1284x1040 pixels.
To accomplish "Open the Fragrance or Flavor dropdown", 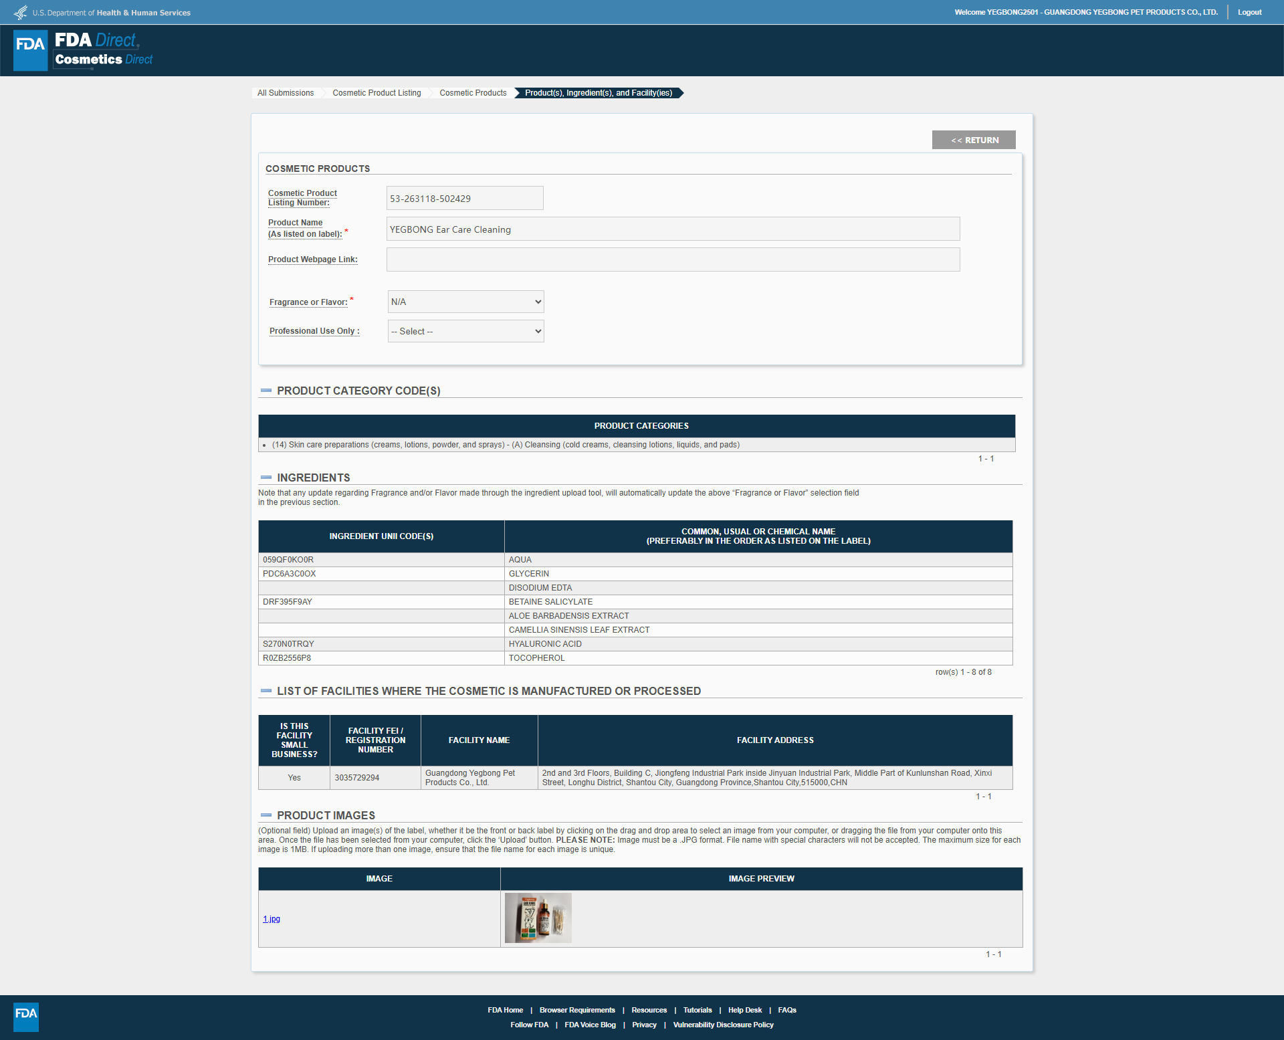I will tap(466, 302).
